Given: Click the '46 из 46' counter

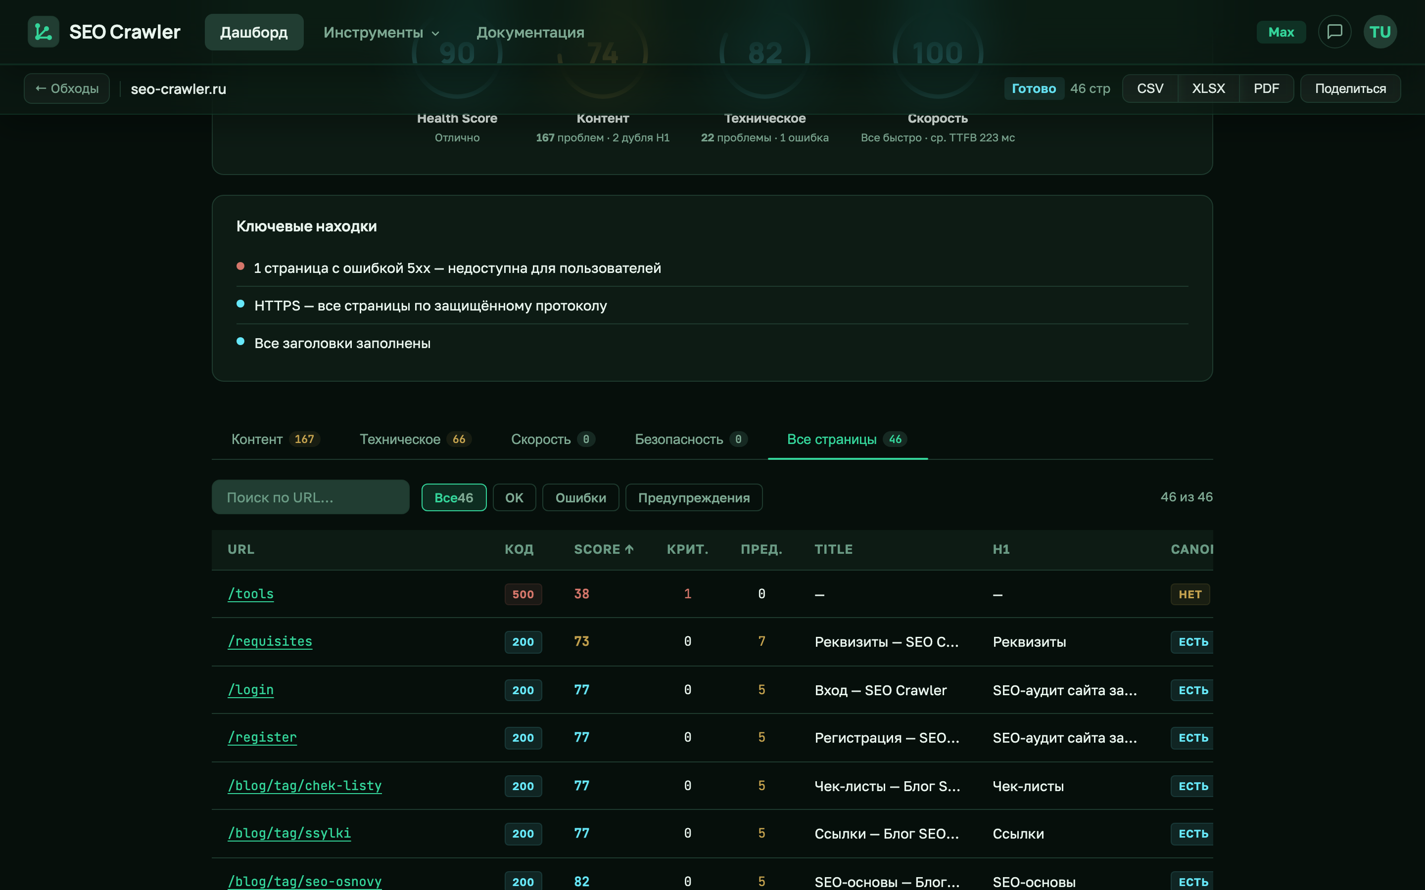Looking at the screenshot, I should [1186, 497].
